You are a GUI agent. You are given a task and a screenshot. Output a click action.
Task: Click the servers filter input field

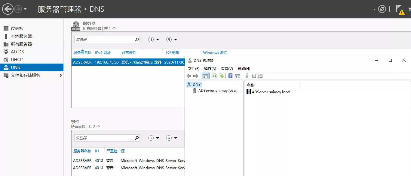pyautogui.click(x=104, y=40)
